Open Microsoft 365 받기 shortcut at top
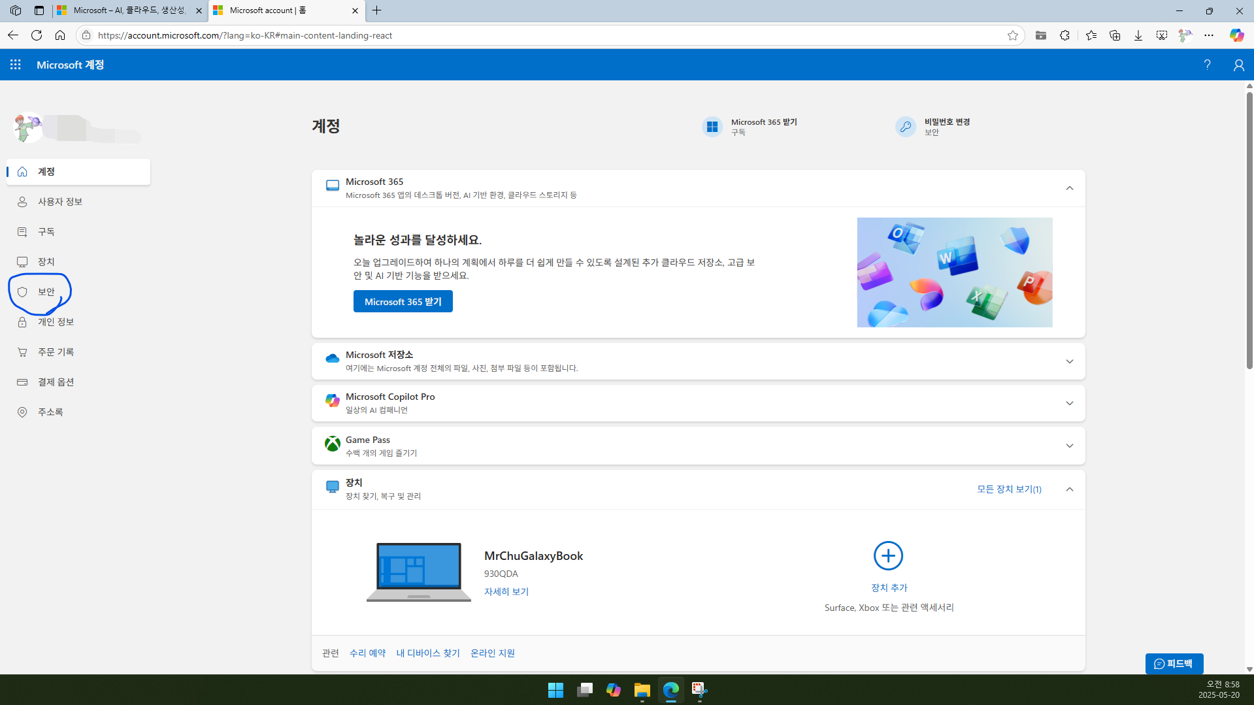 click(750, 126)
